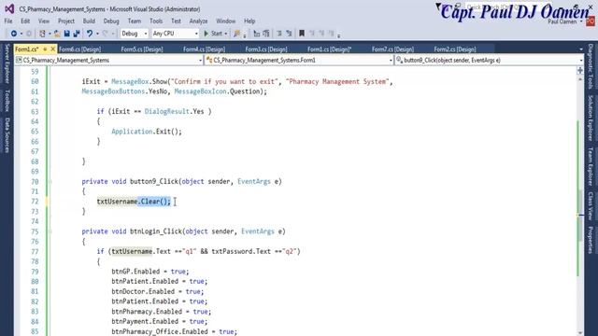
Task: Click 'btnGP.Enabled = true;' code line
Action: point(150,272)
